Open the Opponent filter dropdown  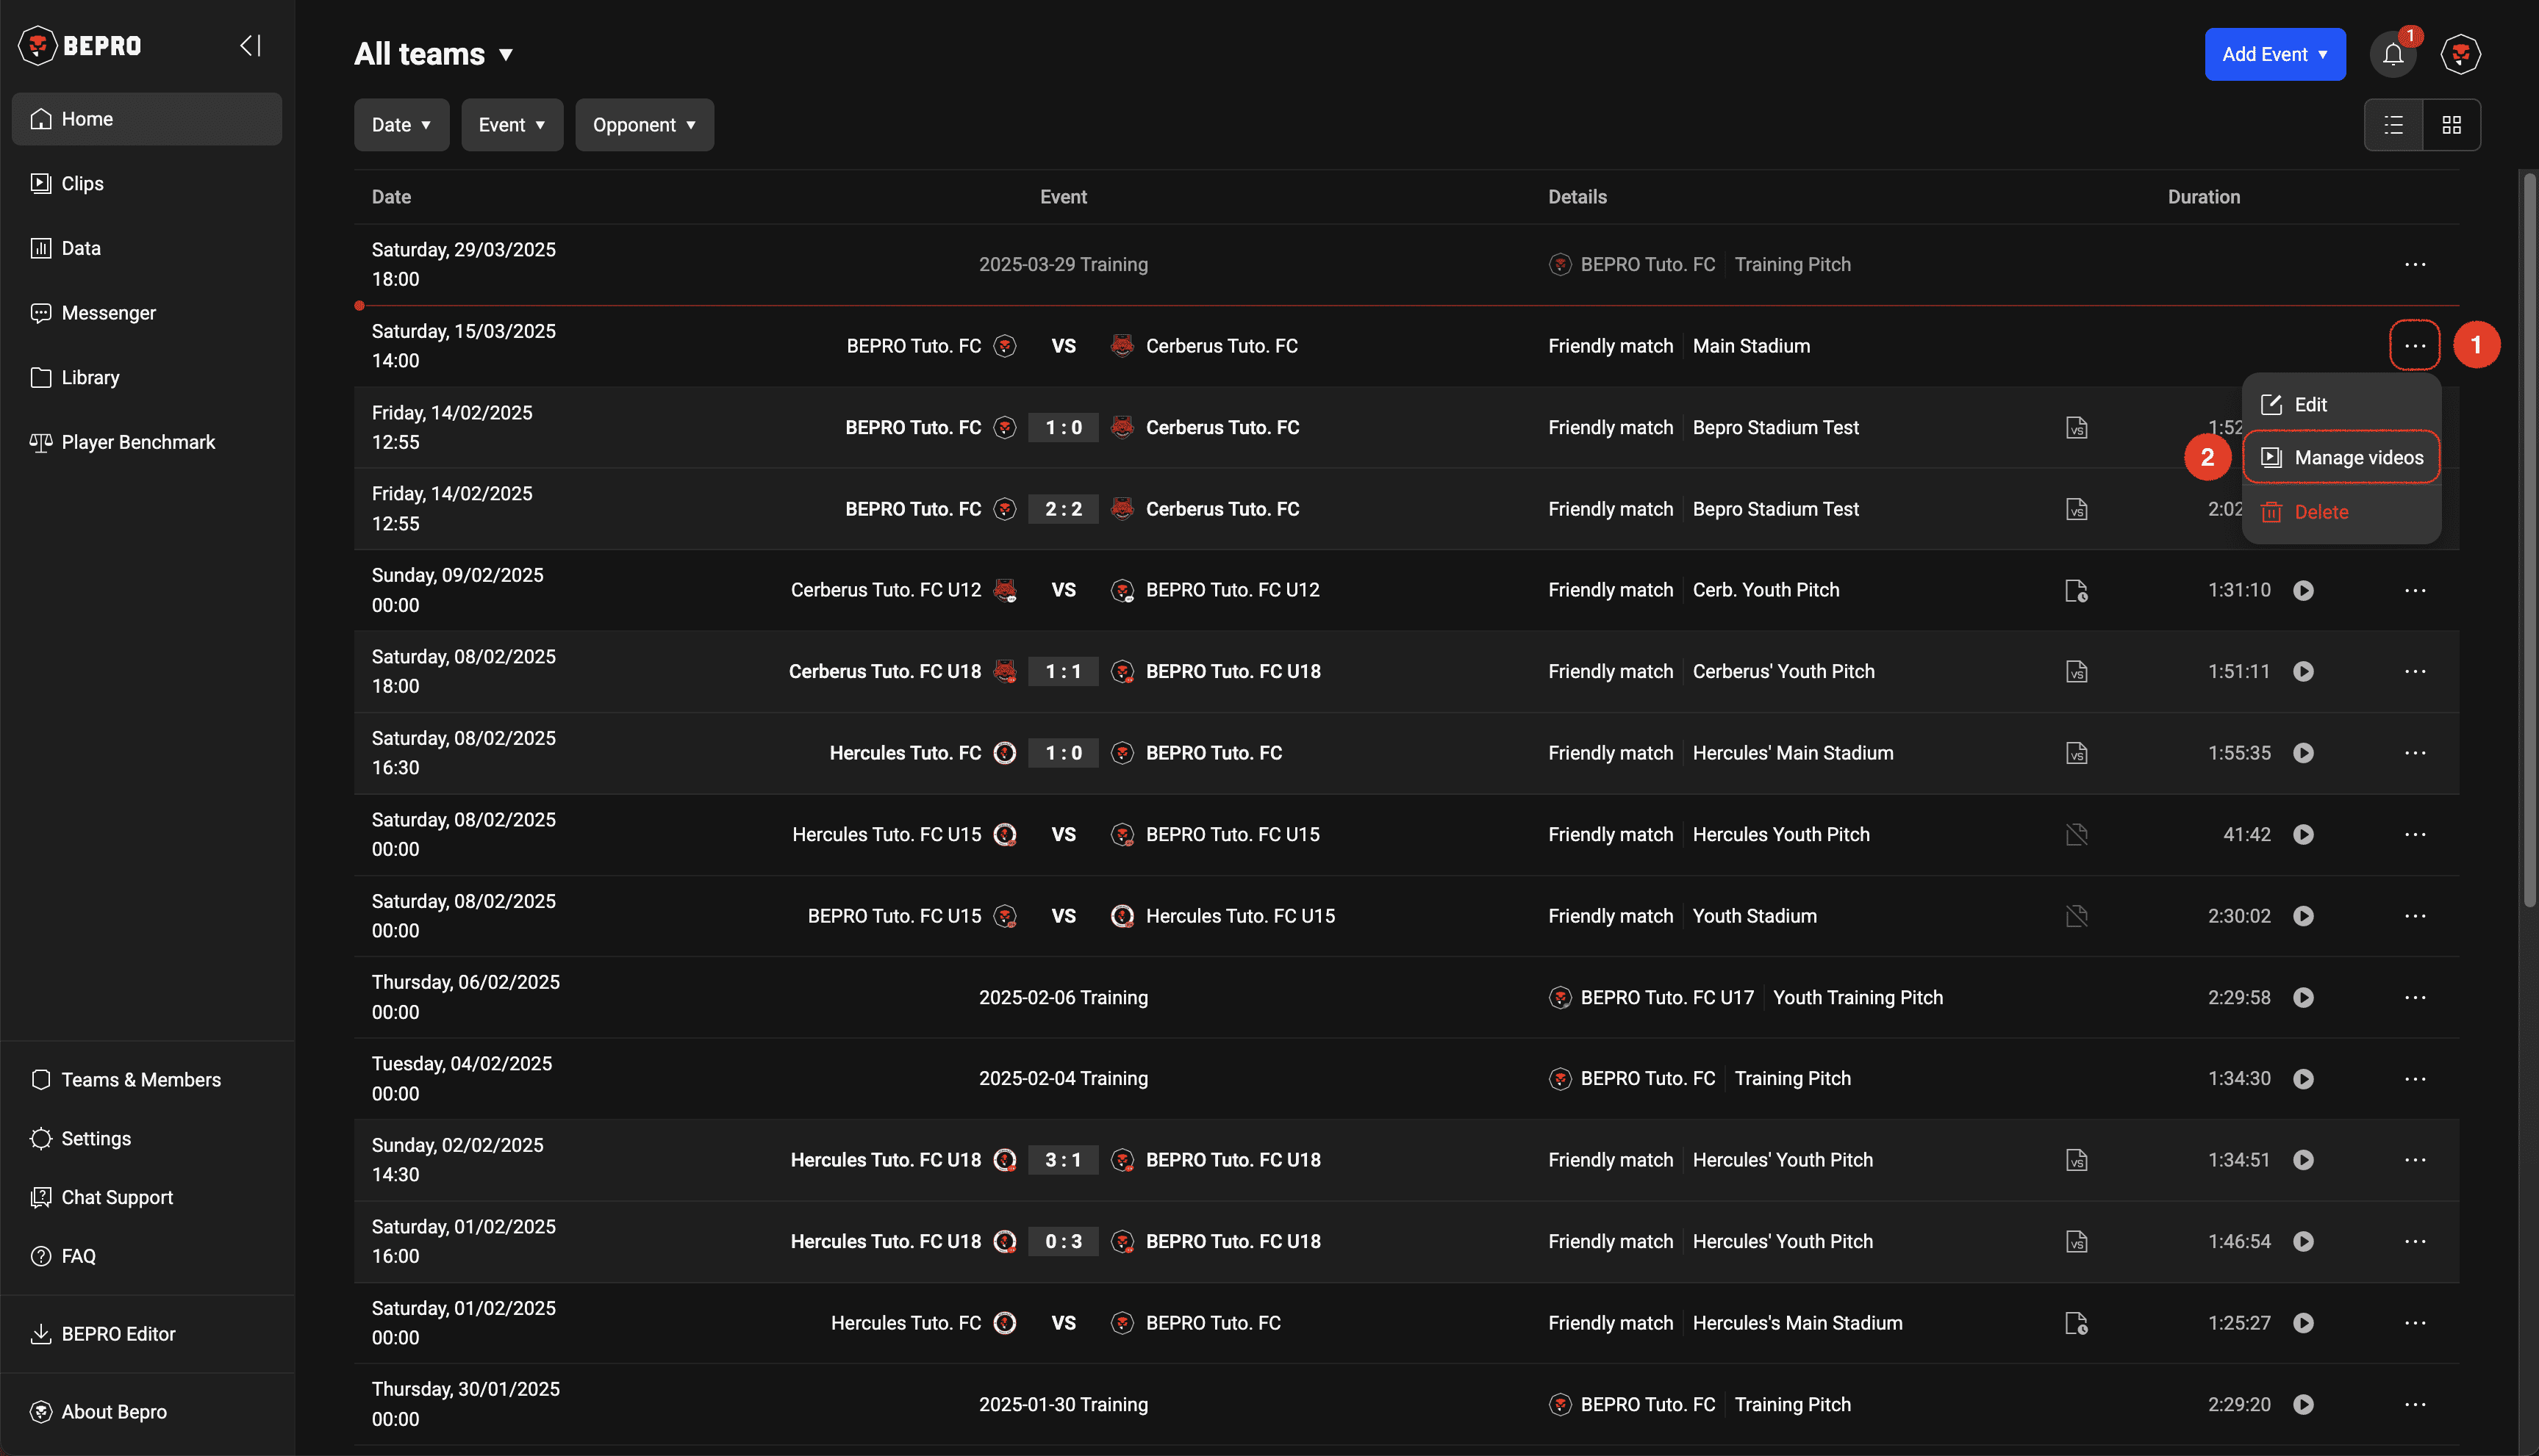pos(643,125)
